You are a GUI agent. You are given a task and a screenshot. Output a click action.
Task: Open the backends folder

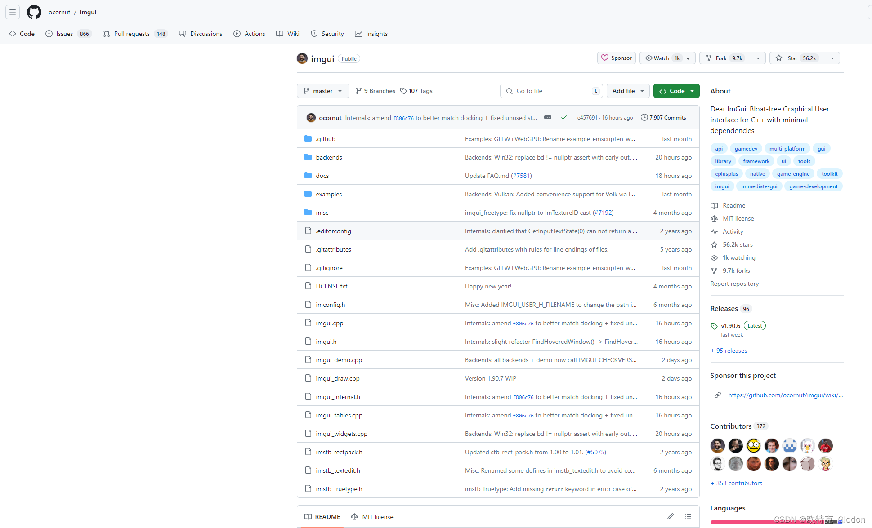coord(329,157)
